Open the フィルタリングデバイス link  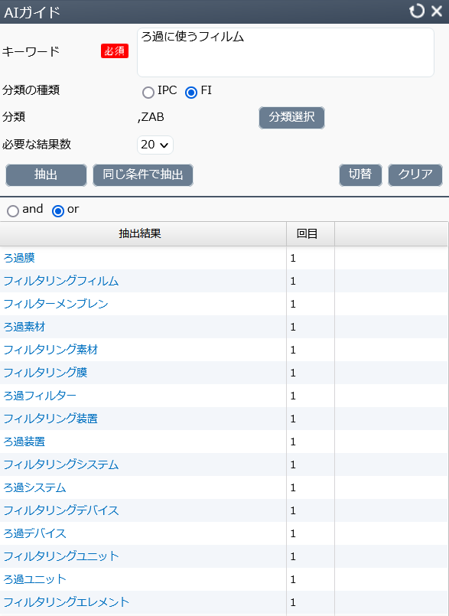(x=61, y=510)
